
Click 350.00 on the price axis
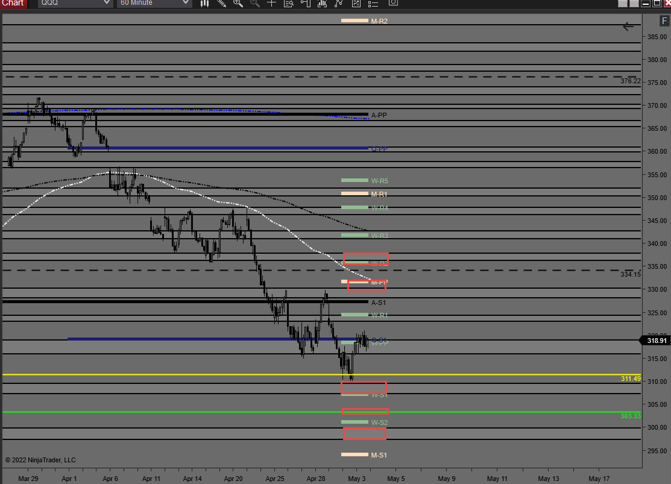click(657, 198)
